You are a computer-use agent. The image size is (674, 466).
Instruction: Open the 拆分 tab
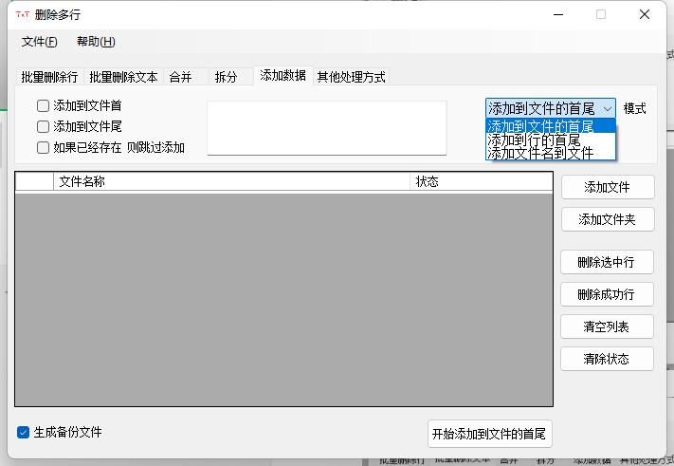click(x=231, y=77)
